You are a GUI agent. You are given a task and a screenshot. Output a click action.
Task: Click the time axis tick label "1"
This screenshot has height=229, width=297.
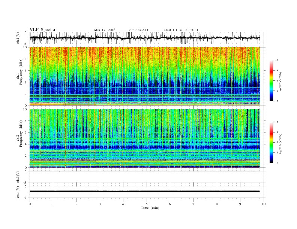click(53, 204)
